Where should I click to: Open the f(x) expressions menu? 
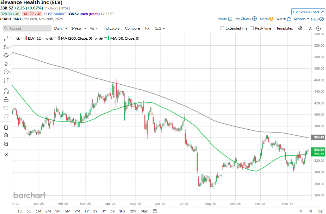point(148,28)
